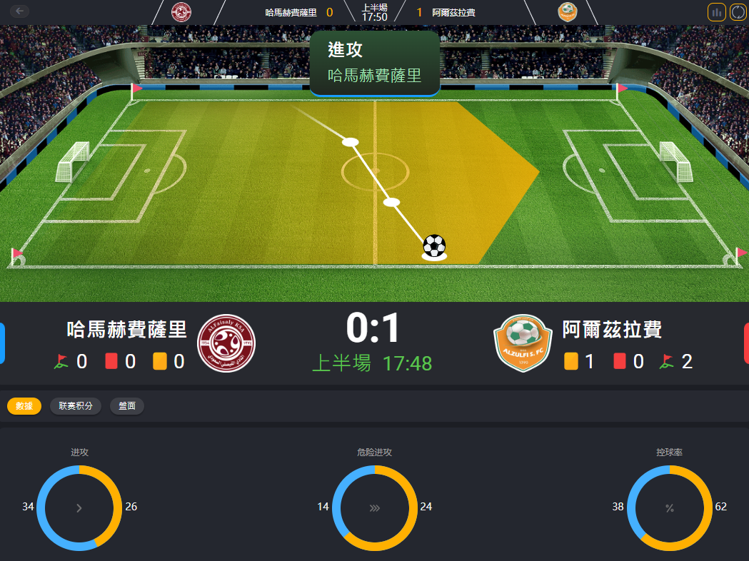Click away team yellow card icon

click(x=570, y=361)
